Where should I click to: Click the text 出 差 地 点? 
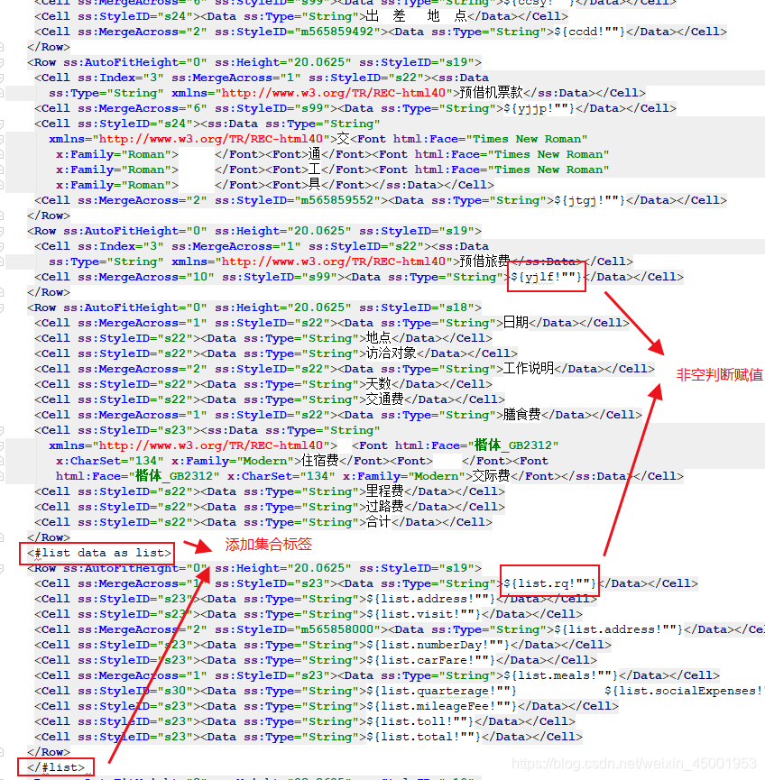click(417, 16)
